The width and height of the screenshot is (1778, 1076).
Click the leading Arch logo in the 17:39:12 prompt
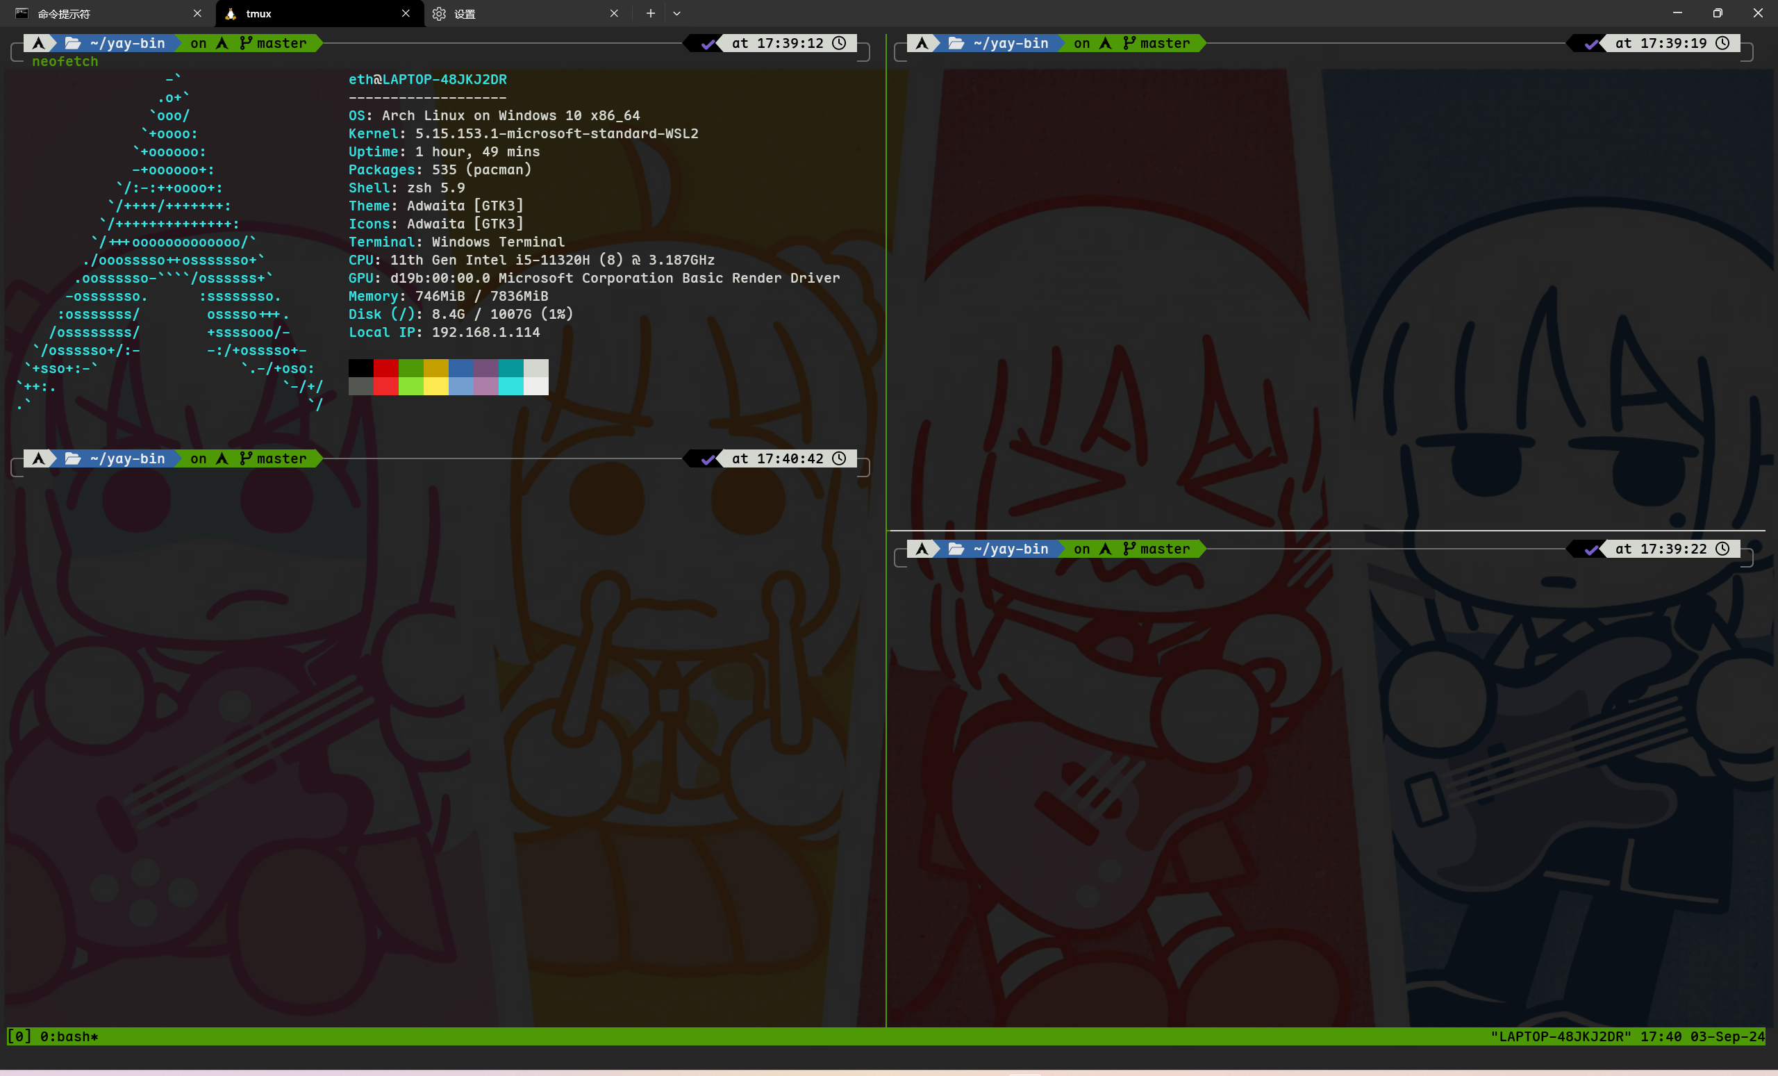coord(39,43)
